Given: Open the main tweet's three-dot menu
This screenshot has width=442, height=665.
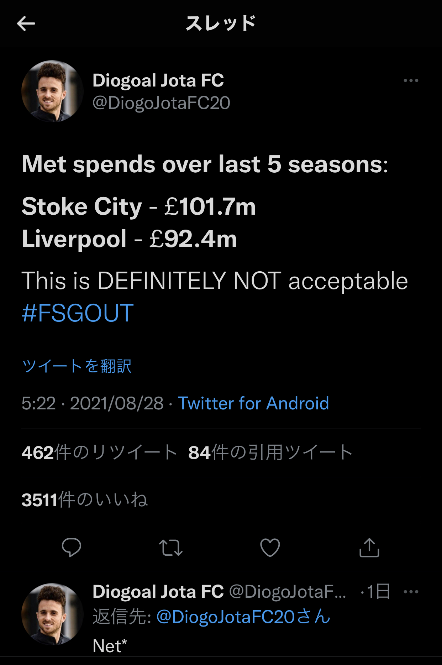Looking at the screenshot, I should (411, 80).
